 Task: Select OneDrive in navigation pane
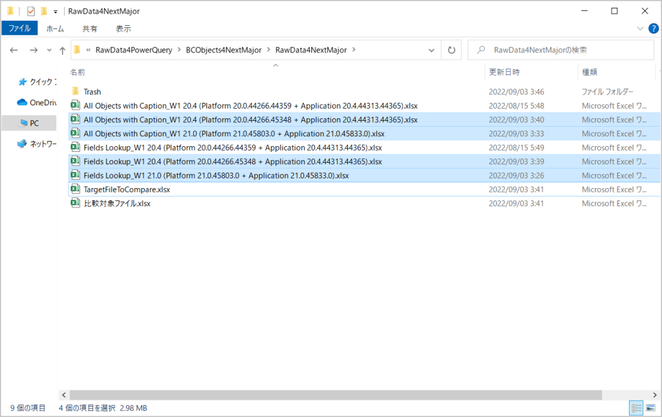[x=43, y=102]
